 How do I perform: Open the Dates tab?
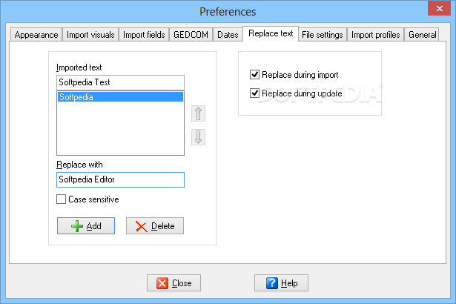228,35
